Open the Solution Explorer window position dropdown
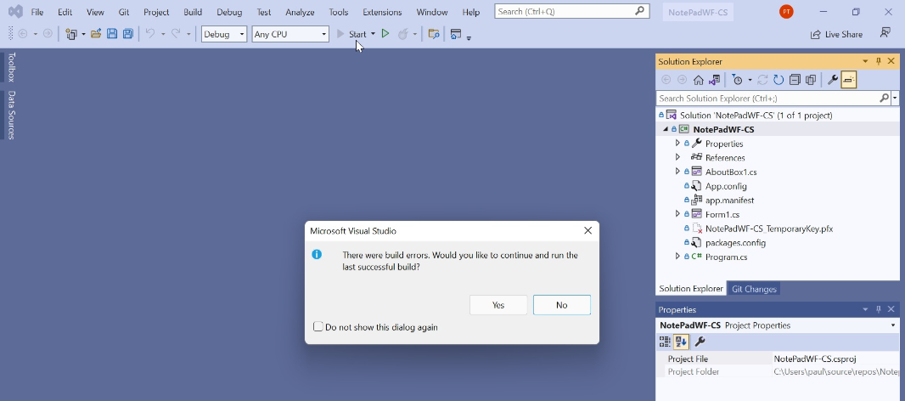Viewport: 905px width, 401px height. (x=865, y=61)
